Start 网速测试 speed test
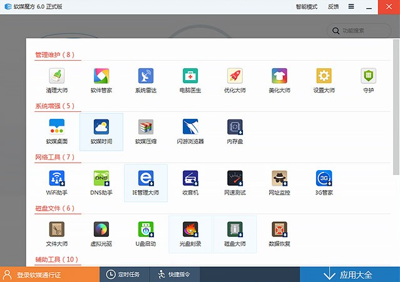Screen dimensions: 400x282 (x=235, y=183)
